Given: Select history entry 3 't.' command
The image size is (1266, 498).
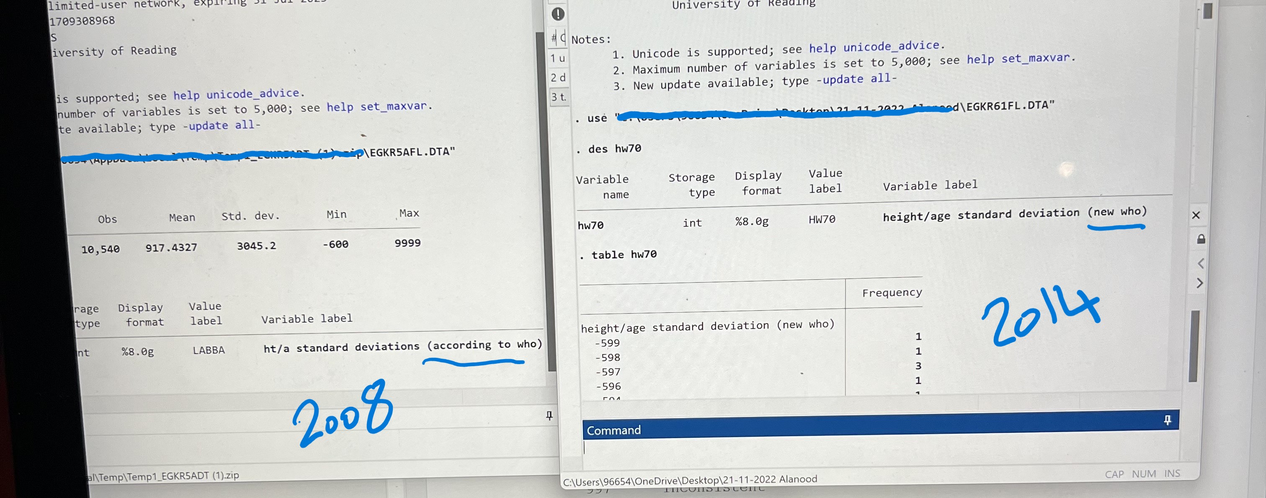Looking at the screenshot, I should [558, 97].
